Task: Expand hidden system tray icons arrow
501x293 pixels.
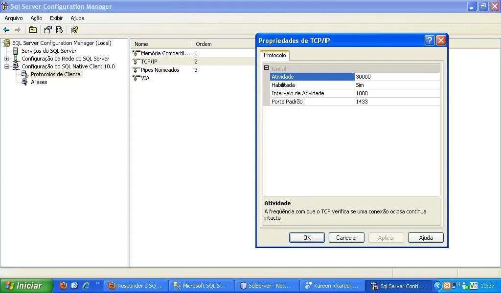Action: click(x=437, y=286)
